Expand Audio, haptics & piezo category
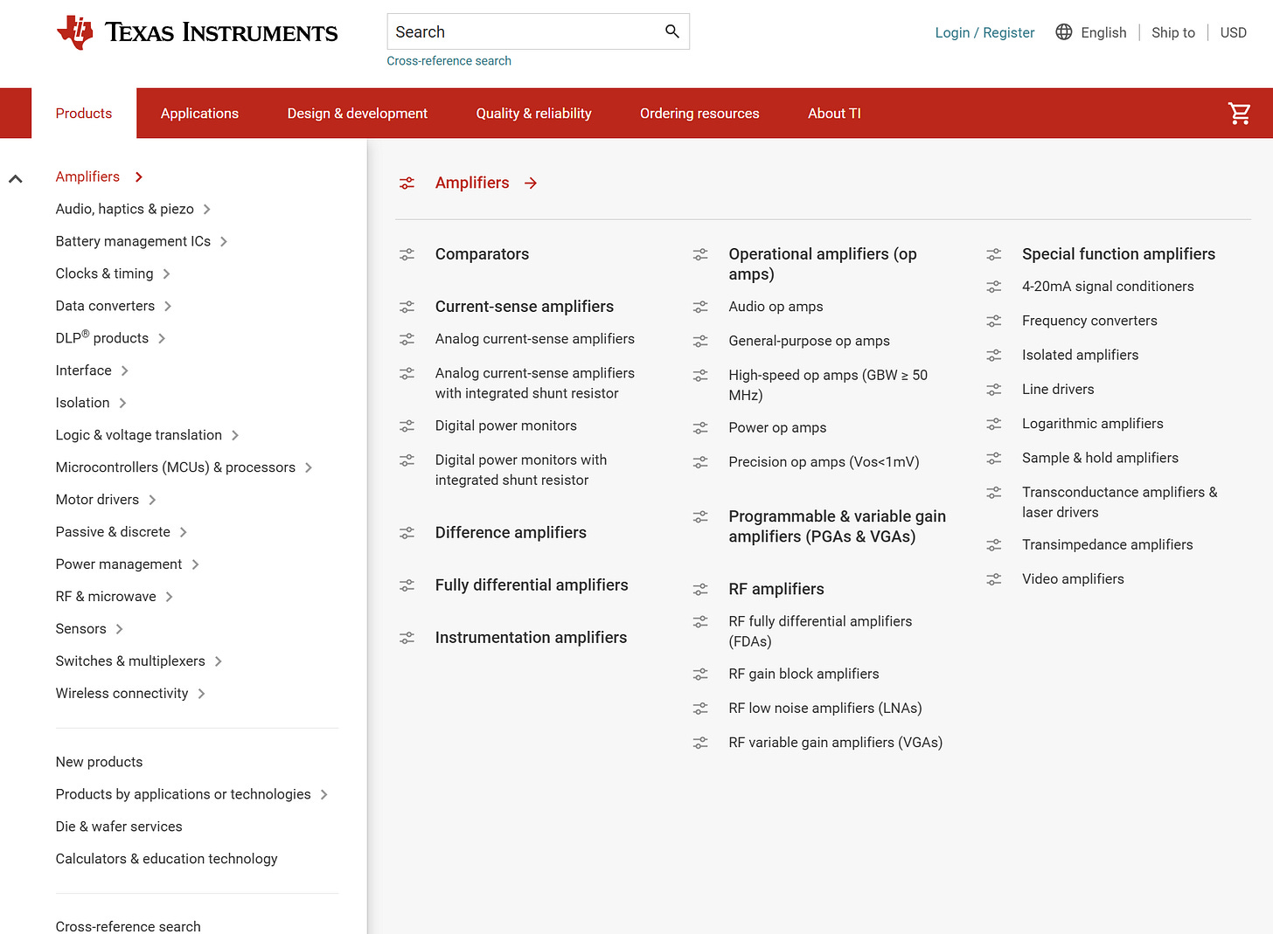 (206, 209)
